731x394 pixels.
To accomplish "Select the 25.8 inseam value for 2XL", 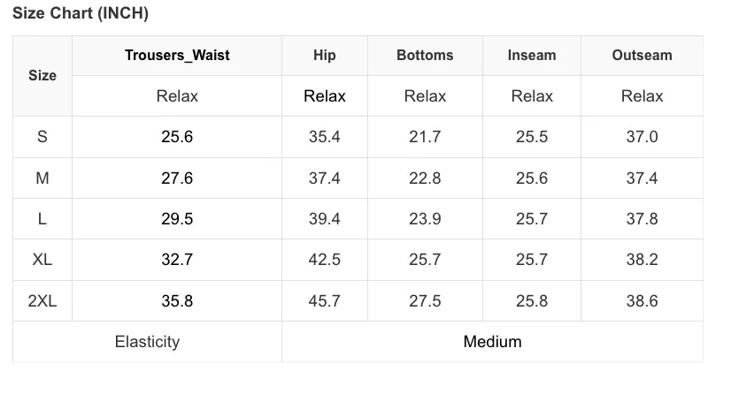I will (532, 301).
